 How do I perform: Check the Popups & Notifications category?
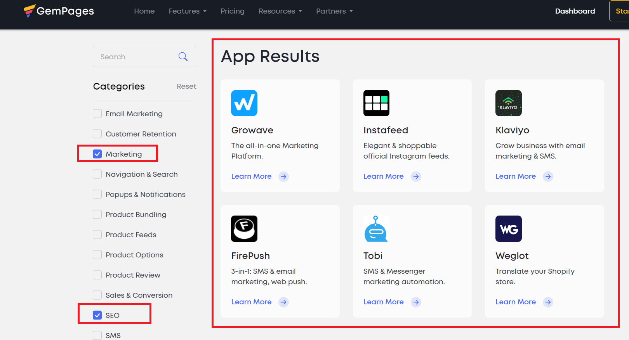tap(97, 194)
